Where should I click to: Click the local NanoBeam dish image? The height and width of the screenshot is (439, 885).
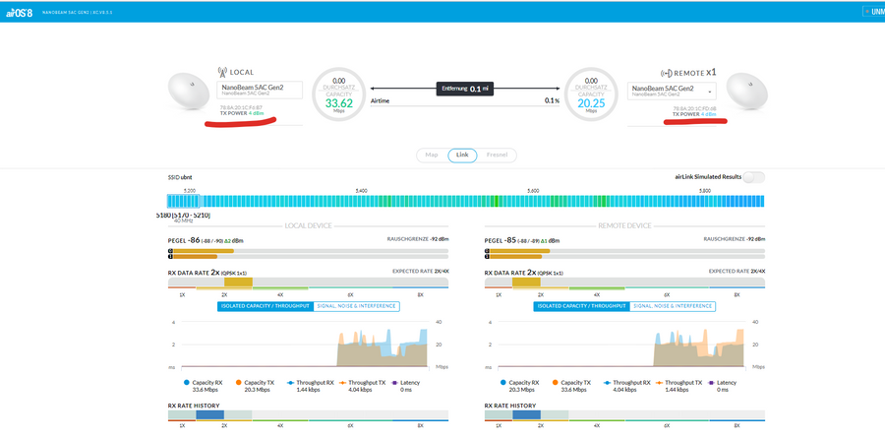pos(189,93)
